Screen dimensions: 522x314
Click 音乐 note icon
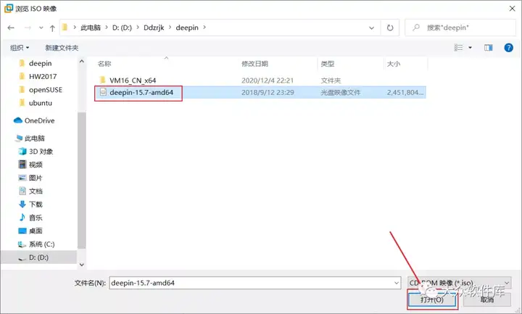pos(22,218)
